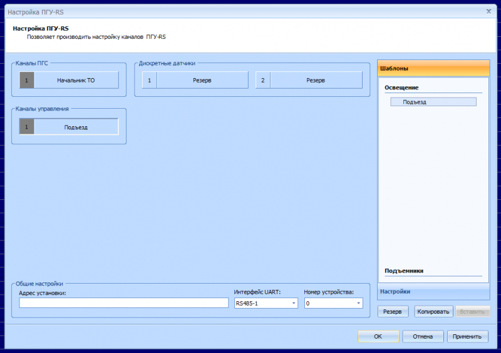The height and width of the screenshot is (353, 501).
Task: Open Интерфейс UART dropdown
Action: coord(266,303)
